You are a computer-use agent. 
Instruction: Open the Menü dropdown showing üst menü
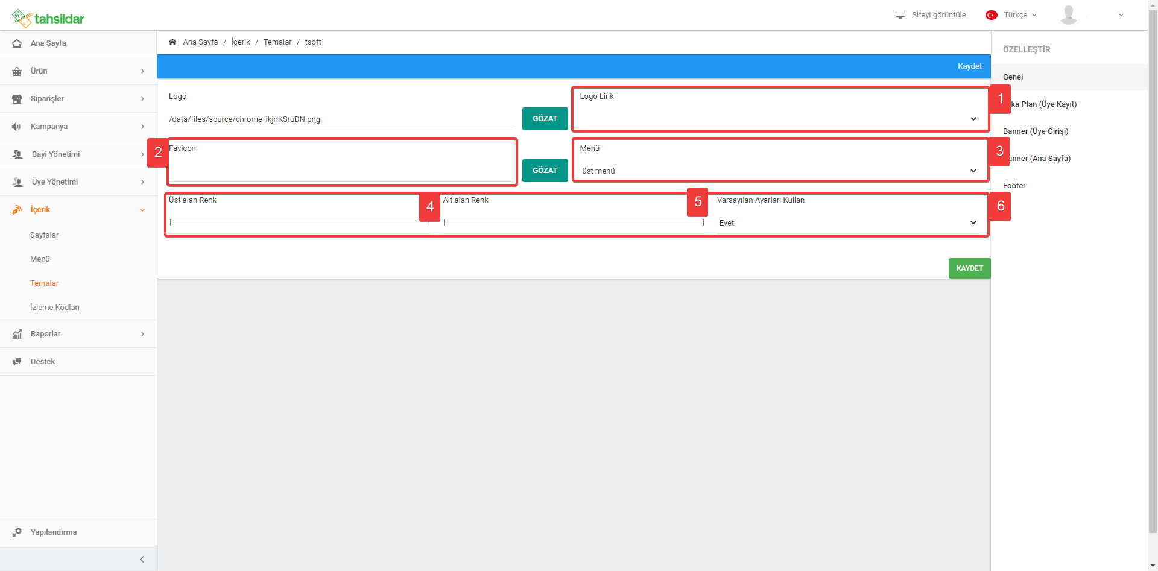pyautogui.click(x=779, y=171)
